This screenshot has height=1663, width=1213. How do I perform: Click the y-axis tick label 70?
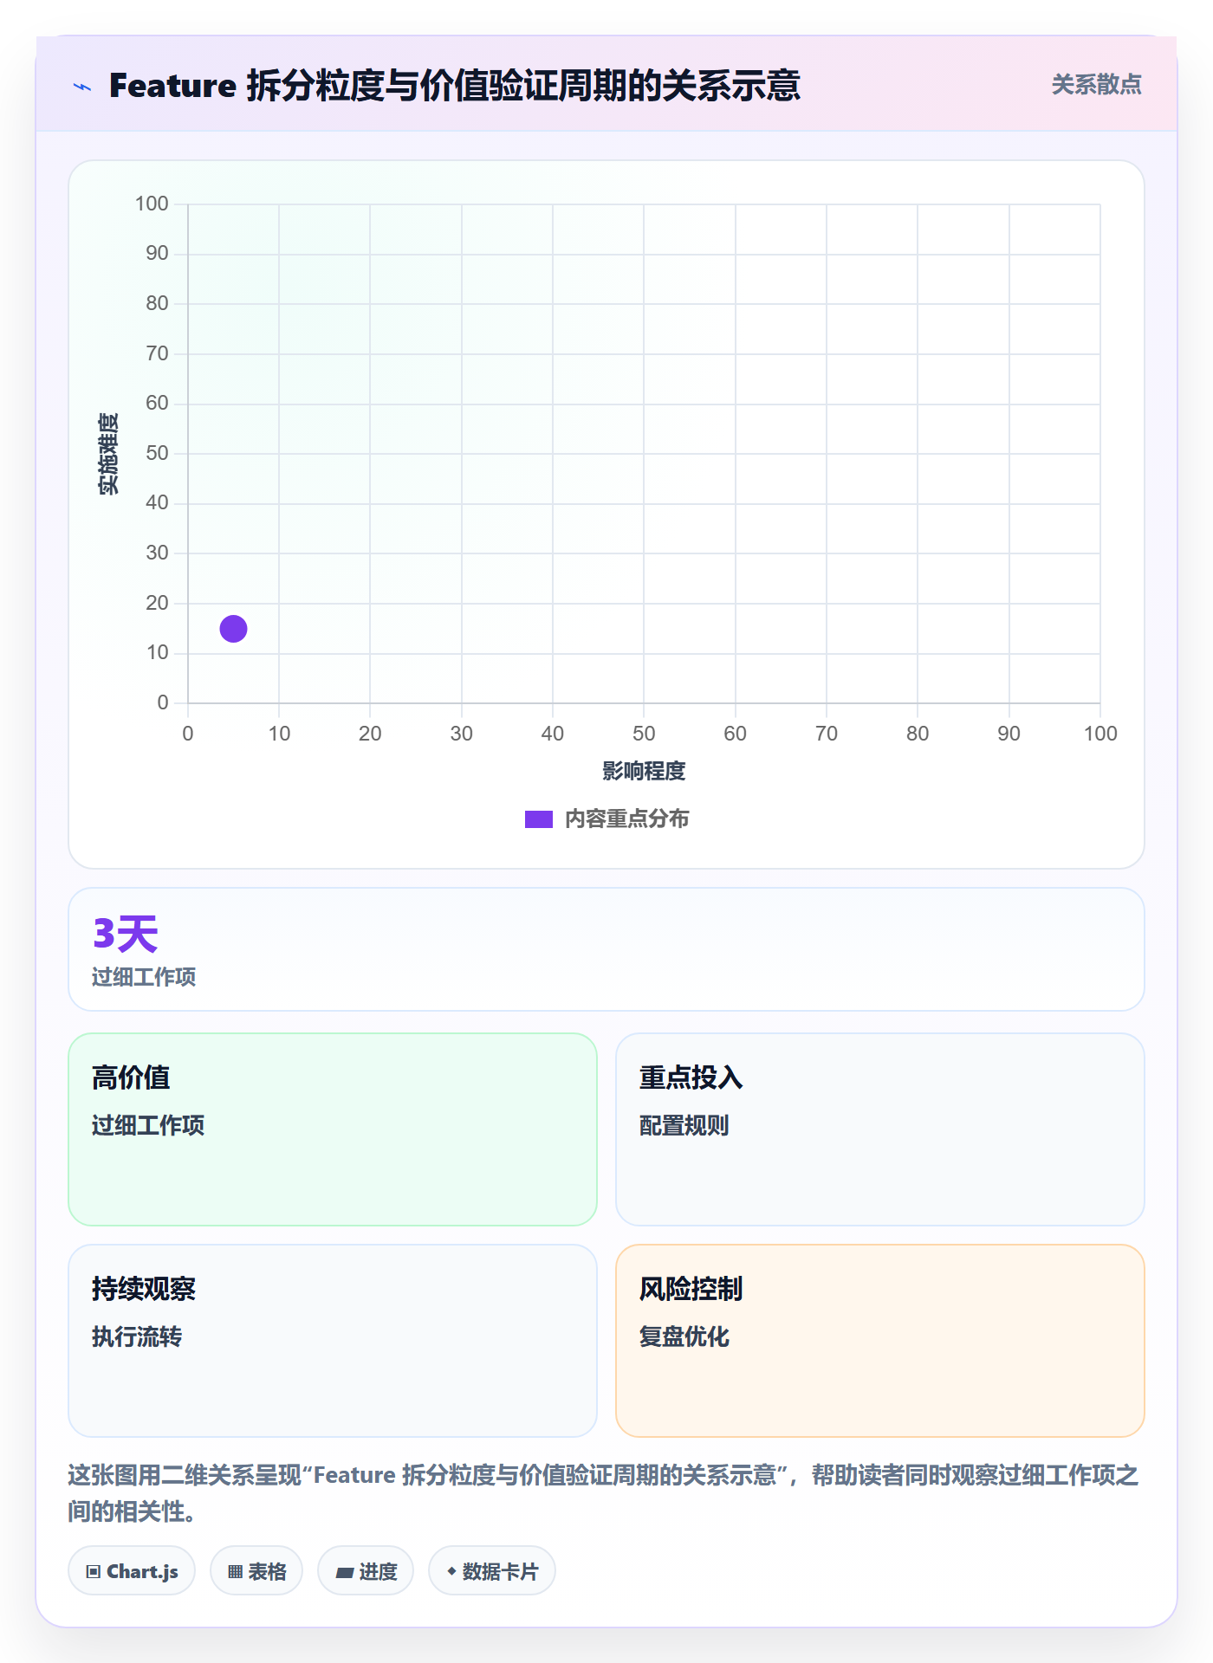[157, 353]
